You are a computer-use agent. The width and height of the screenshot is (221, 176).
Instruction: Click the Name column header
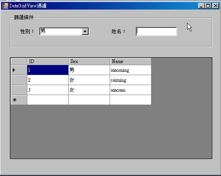(x=130, y=61)
